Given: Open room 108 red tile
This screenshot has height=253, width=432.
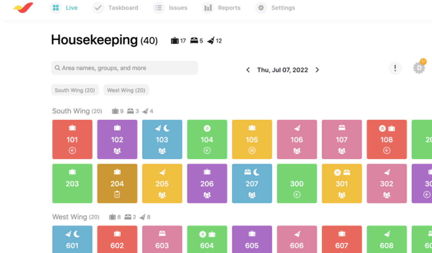Looking at the screenshot, I should coord(387,139).
